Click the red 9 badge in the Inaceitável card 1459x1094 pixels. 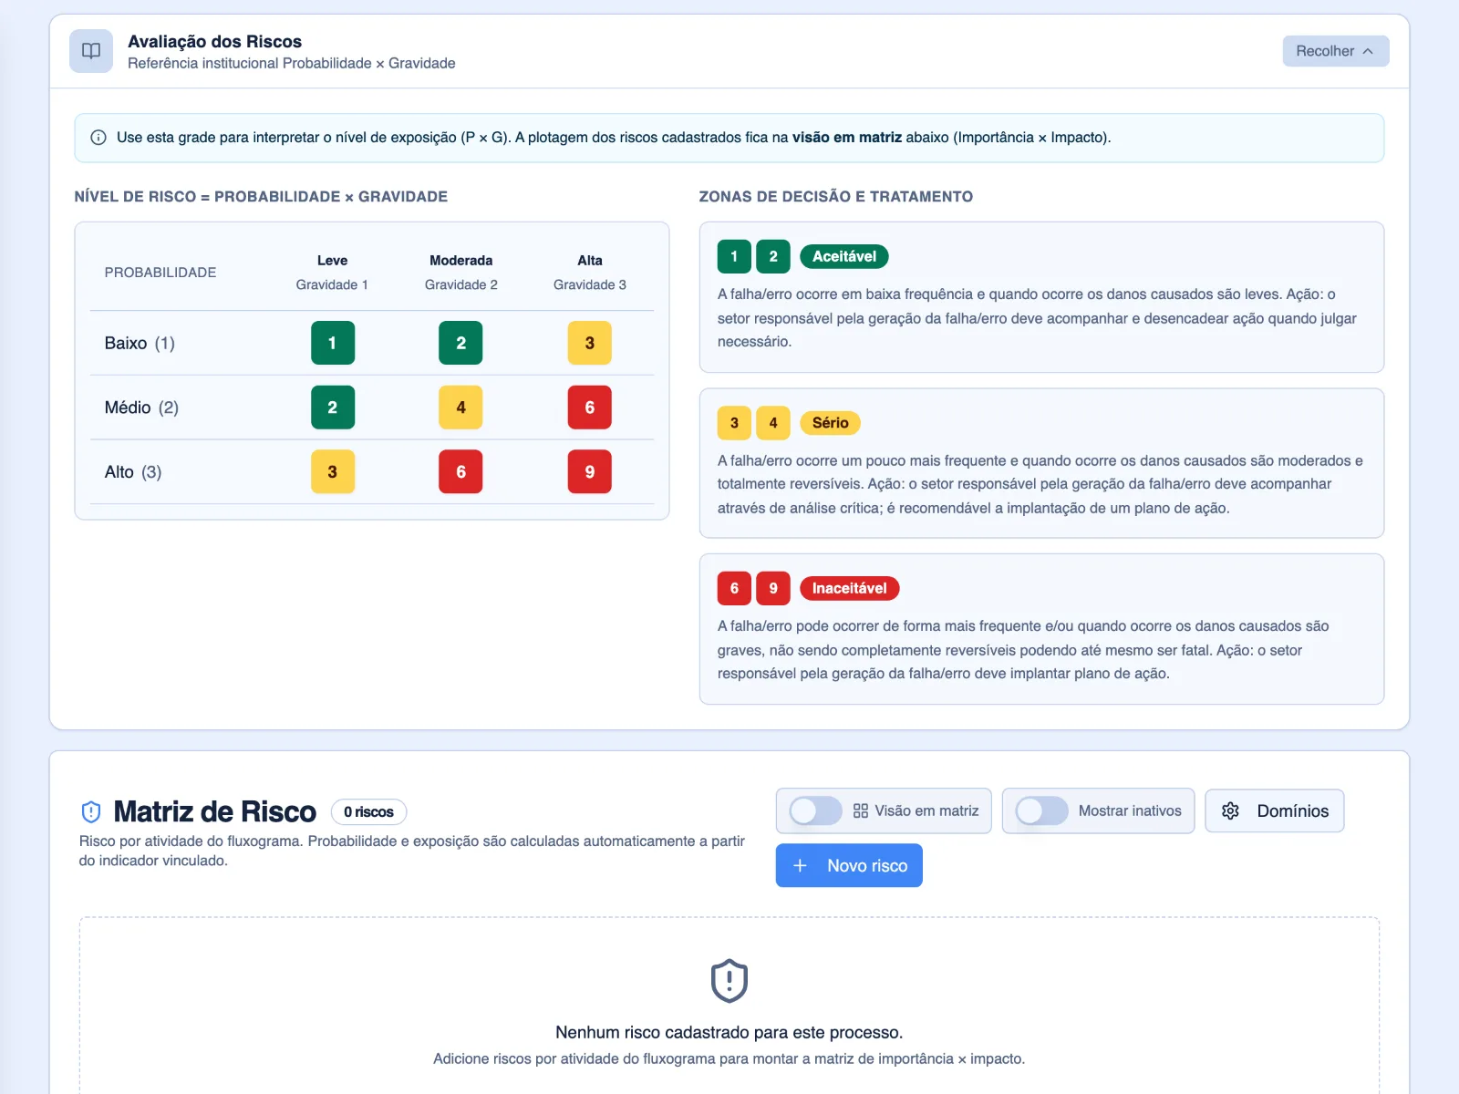pos(773,588)
